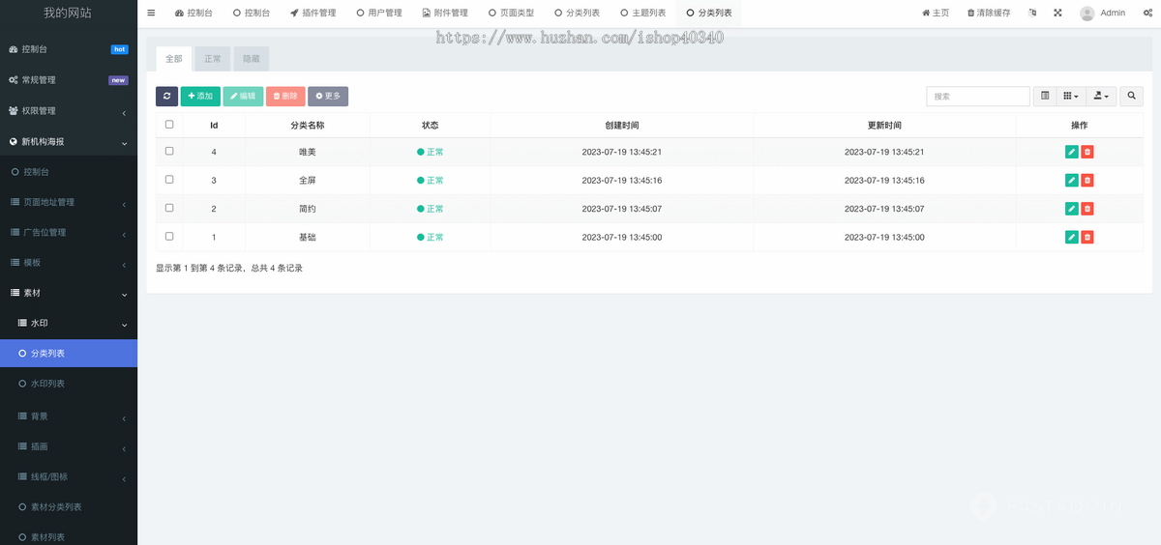
Task: Toggle the table card view icon
Action: 1045,96
